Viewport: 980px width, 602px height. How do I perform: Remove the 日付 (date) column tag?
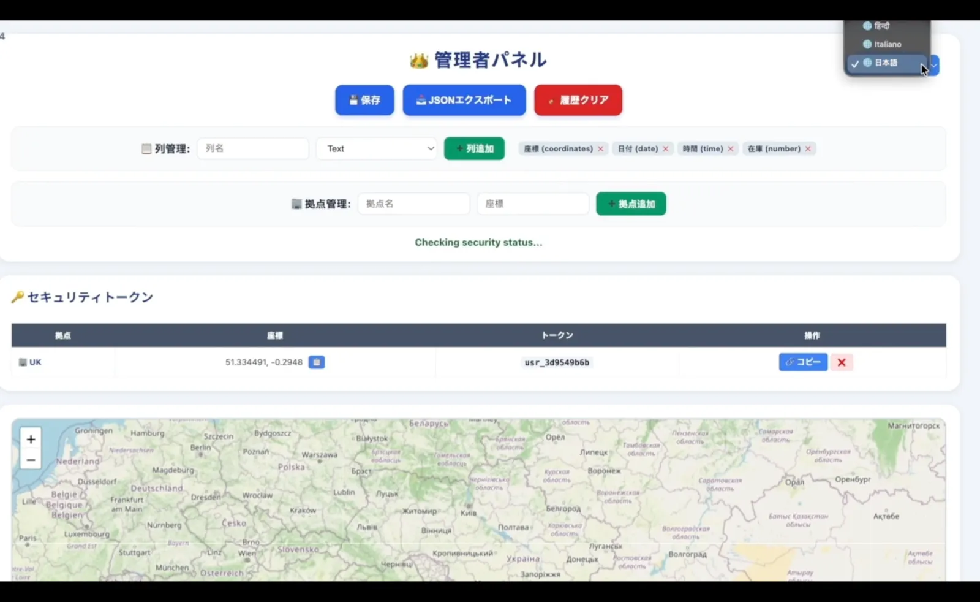click(x=666, y=149)
